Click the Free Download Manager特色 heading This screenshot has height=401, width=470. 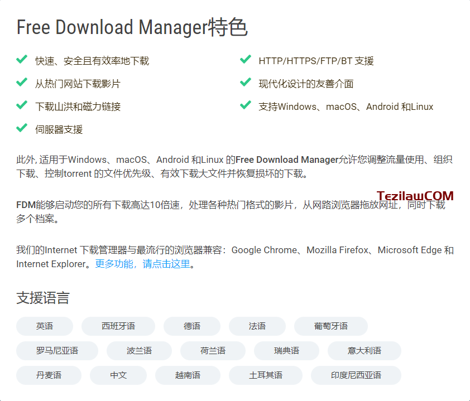tap(132, 27)
